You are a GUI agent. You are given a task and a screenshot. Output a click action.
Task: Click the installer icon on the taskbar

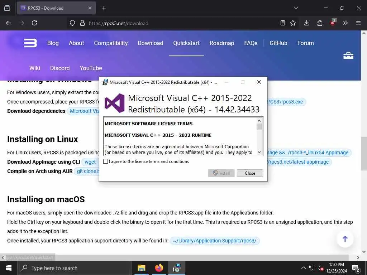coord(176,268)
